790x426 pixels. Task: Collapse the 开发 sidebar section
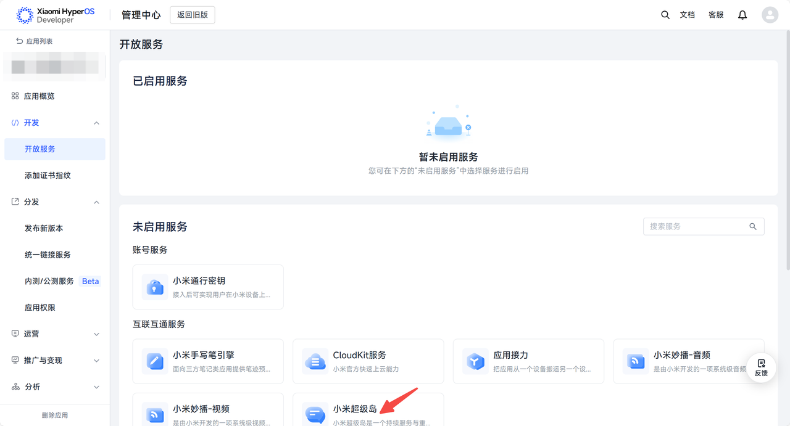click(x=96, y=123)
